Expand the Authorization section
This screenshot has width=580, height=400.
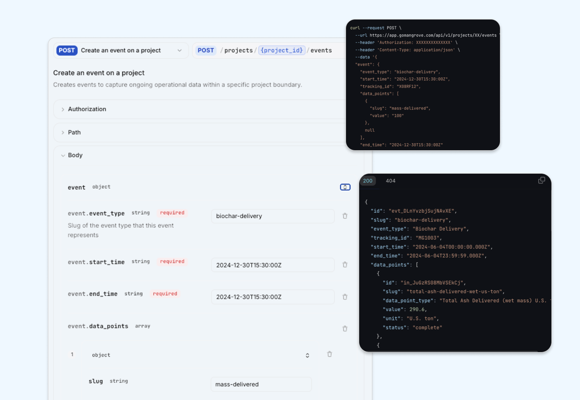(200, 109)
